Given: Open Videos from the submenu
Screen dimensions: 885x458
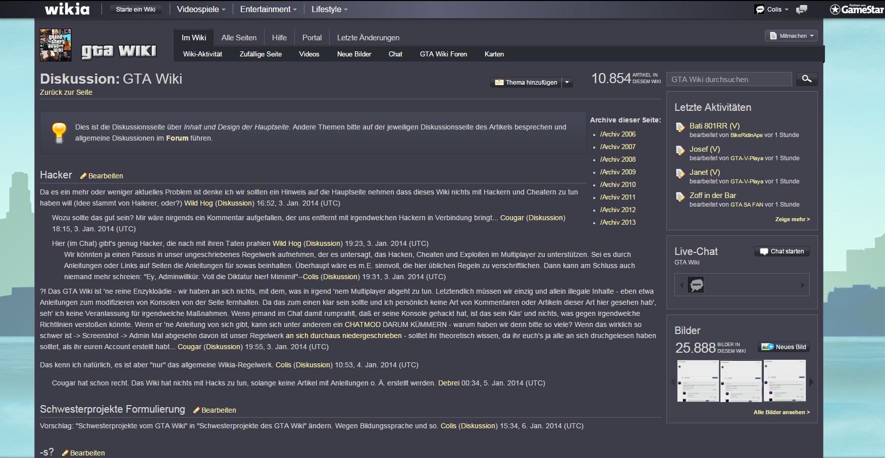Looking at the screenshot, I should (309, 54).
